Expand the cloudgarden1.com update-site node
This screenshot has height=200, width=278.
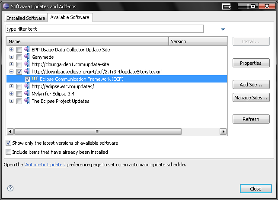(11, 64)
